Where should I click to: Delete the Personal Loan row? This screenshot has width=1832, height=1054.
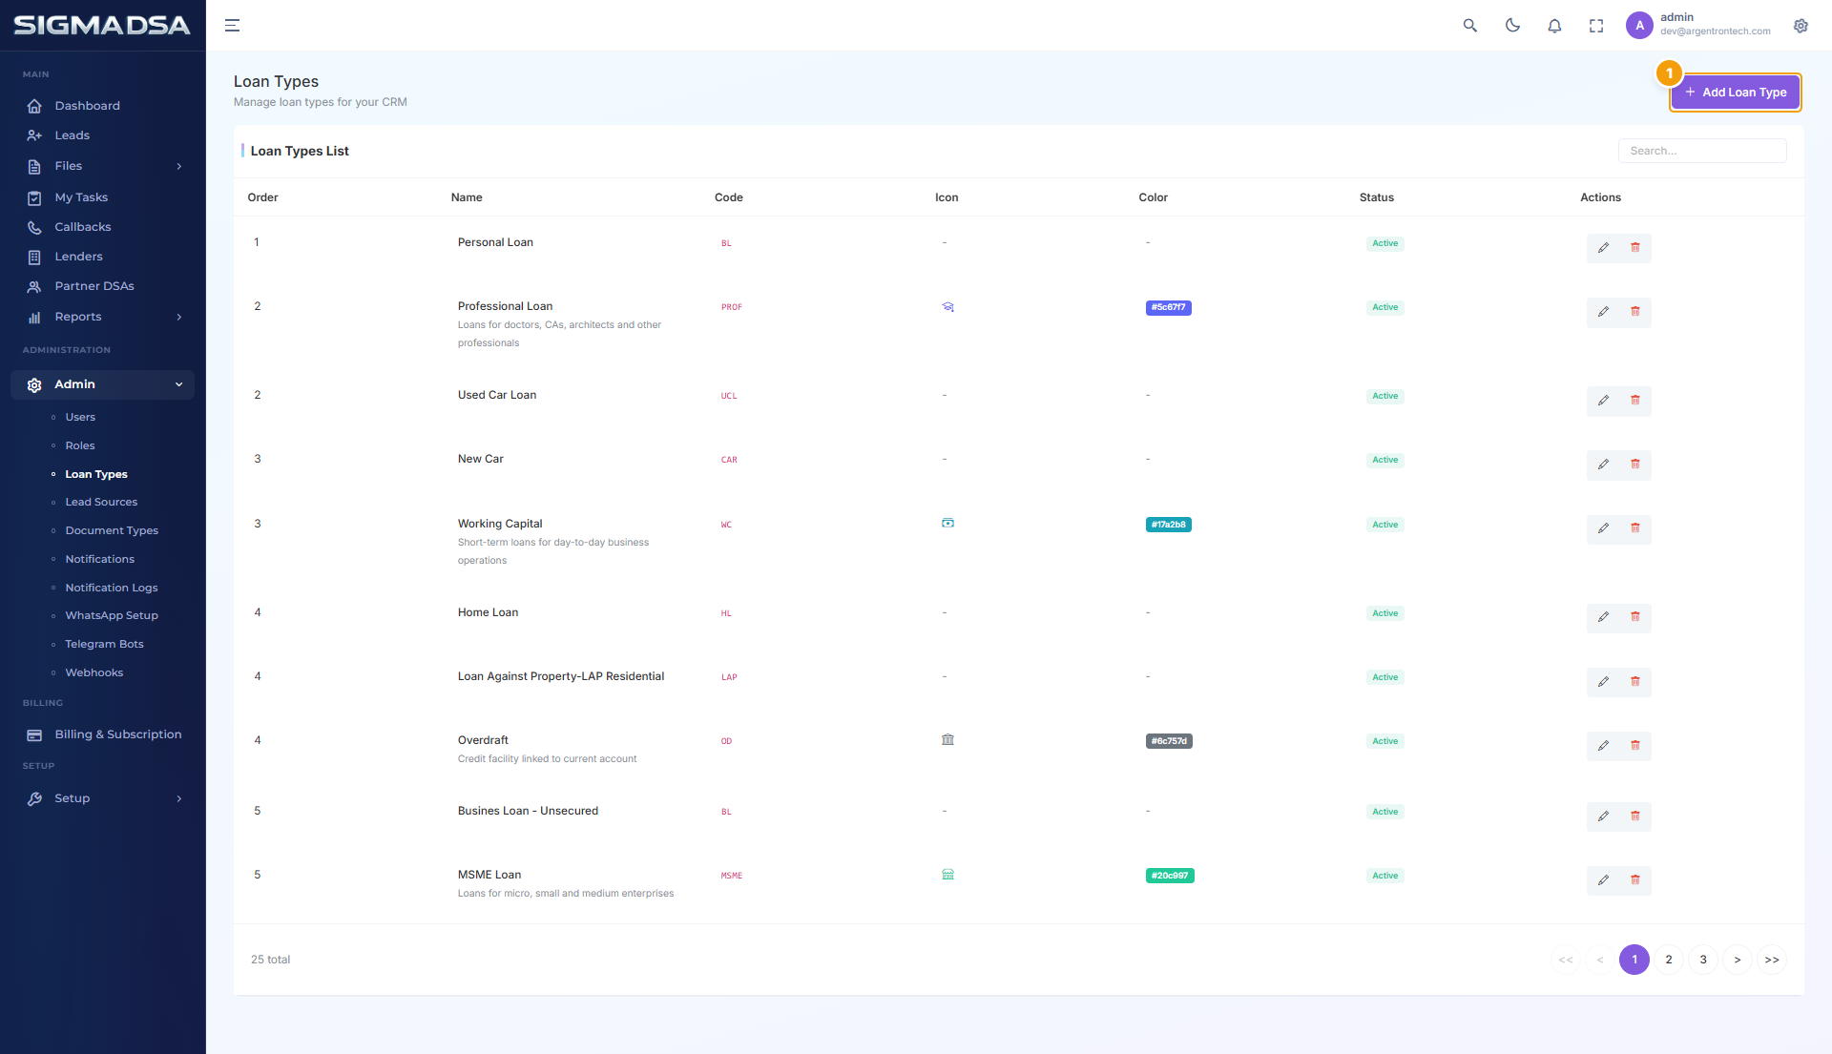1635,248
